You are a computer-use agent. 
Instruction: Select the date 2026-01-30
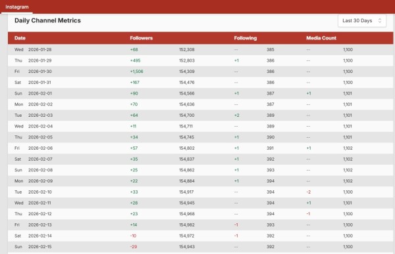click(x=39, y=72)
